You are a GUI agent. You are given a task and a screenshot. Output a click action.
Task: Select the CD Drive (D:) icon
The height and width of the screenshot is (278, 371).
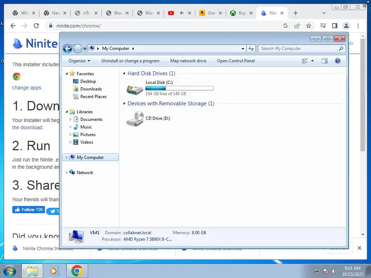click(135, 119)
